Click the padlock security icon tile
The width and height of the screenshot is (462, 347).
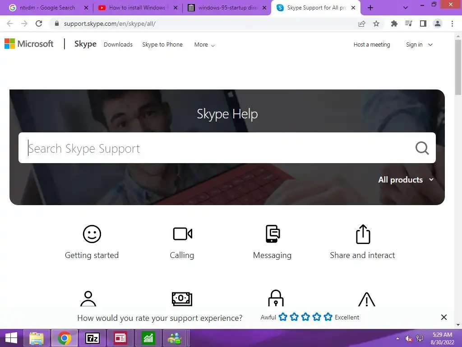coord(276,298)
